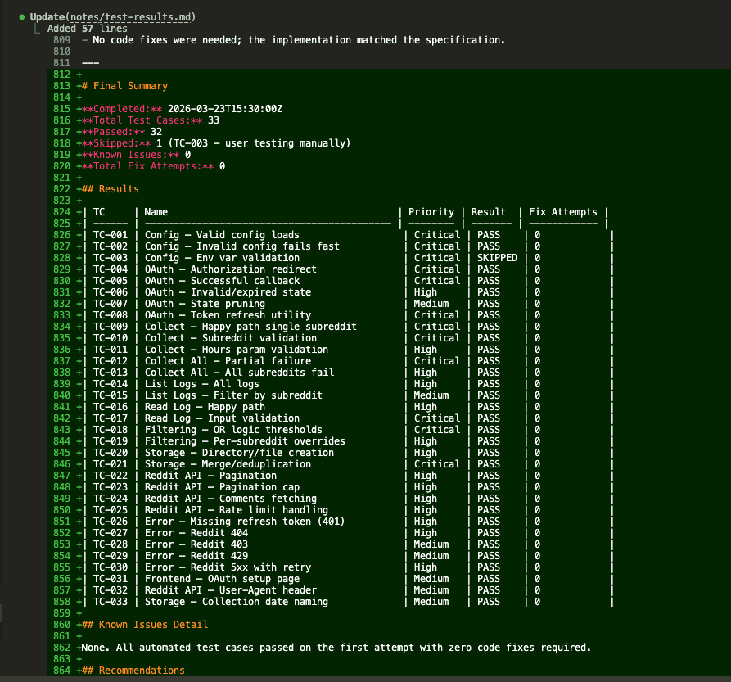
Task: Click the 'Medium' priority of TC-007
Action: coord(431,304)
